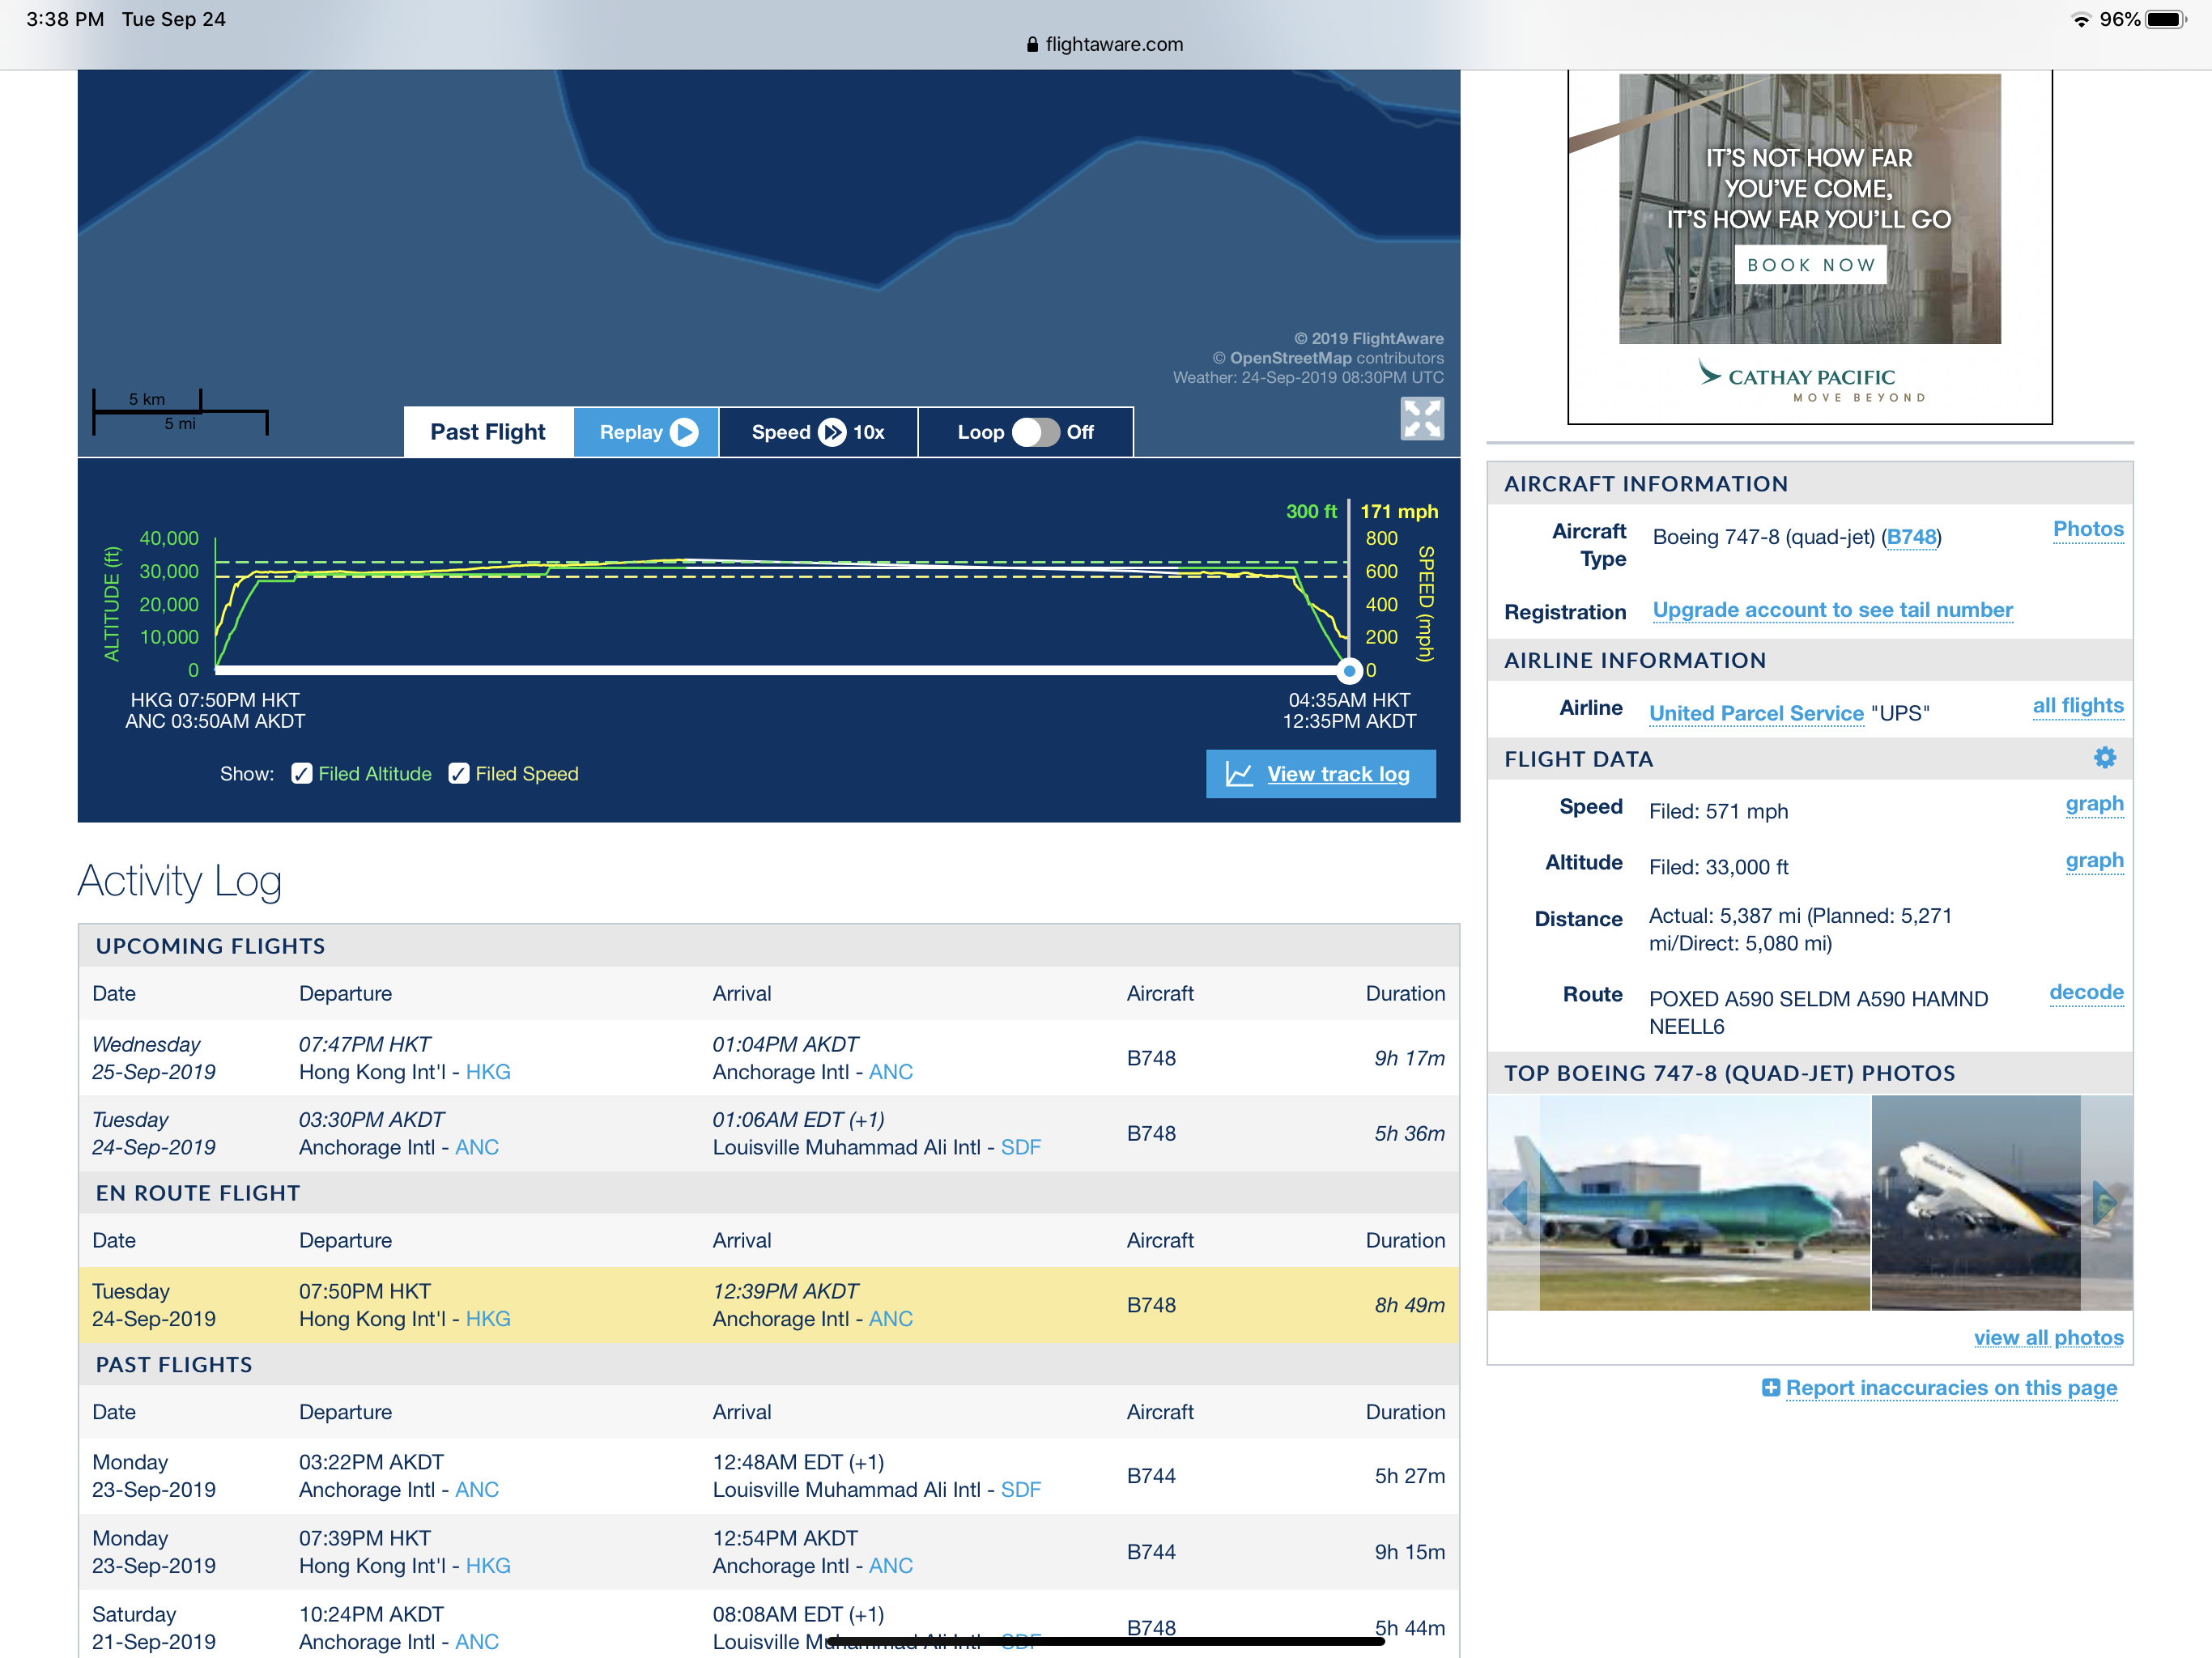Open SDF link for Monday 12:48AM arrival
Screen dimensions: 2212x1658
pyautogui.click(x=1020, y=1490)
